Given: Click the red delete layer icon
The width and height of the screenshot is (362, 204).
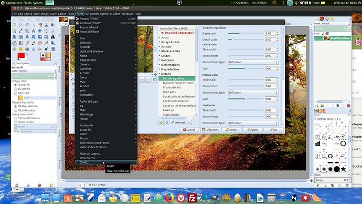Looking at the screenshot, I should [x=348, y=106].
